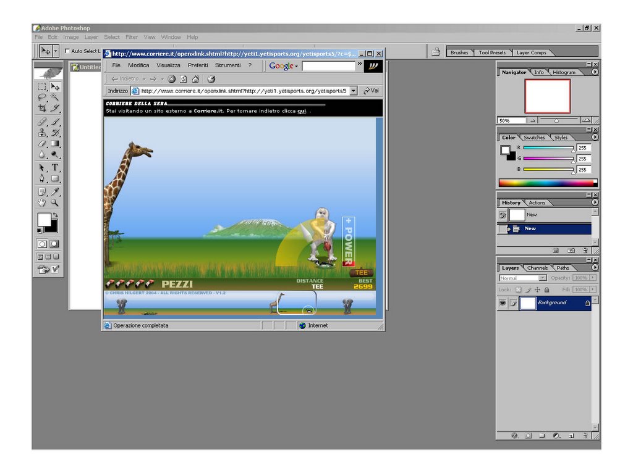Click the Stop icon in the browser toolbar
633x474 pixels.
(x=172, y=79)
